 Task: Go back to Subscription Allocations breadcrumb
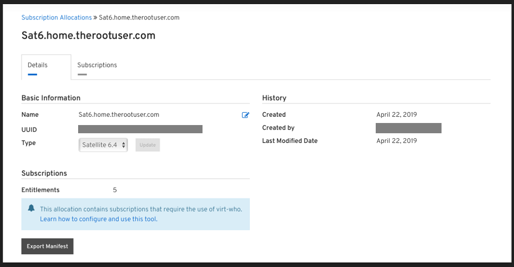point(57,17)
